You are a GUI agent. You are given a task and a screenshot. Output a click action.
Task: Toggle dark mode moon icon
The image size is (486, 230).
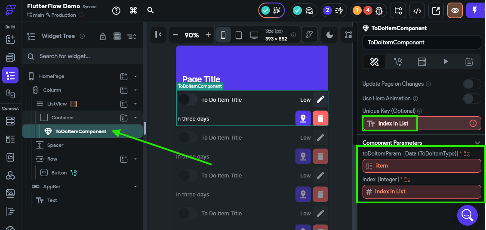(x=329, y=35)
